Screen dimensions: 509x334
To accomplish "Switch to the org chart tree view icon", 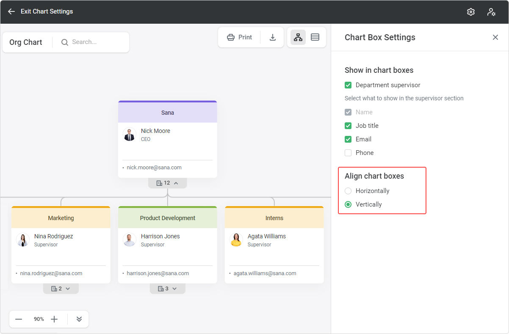I will pyautogui.click(x=298, y=37).
